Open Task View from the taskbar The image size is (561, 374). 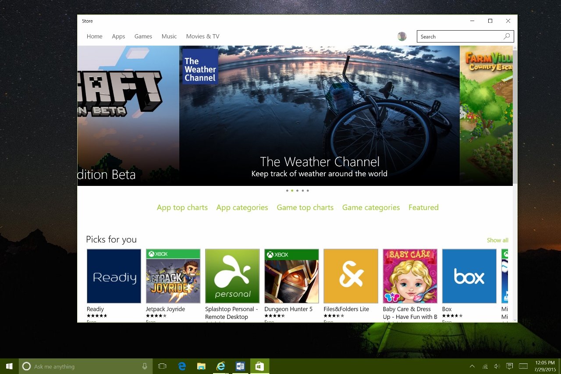click(162, 366)
